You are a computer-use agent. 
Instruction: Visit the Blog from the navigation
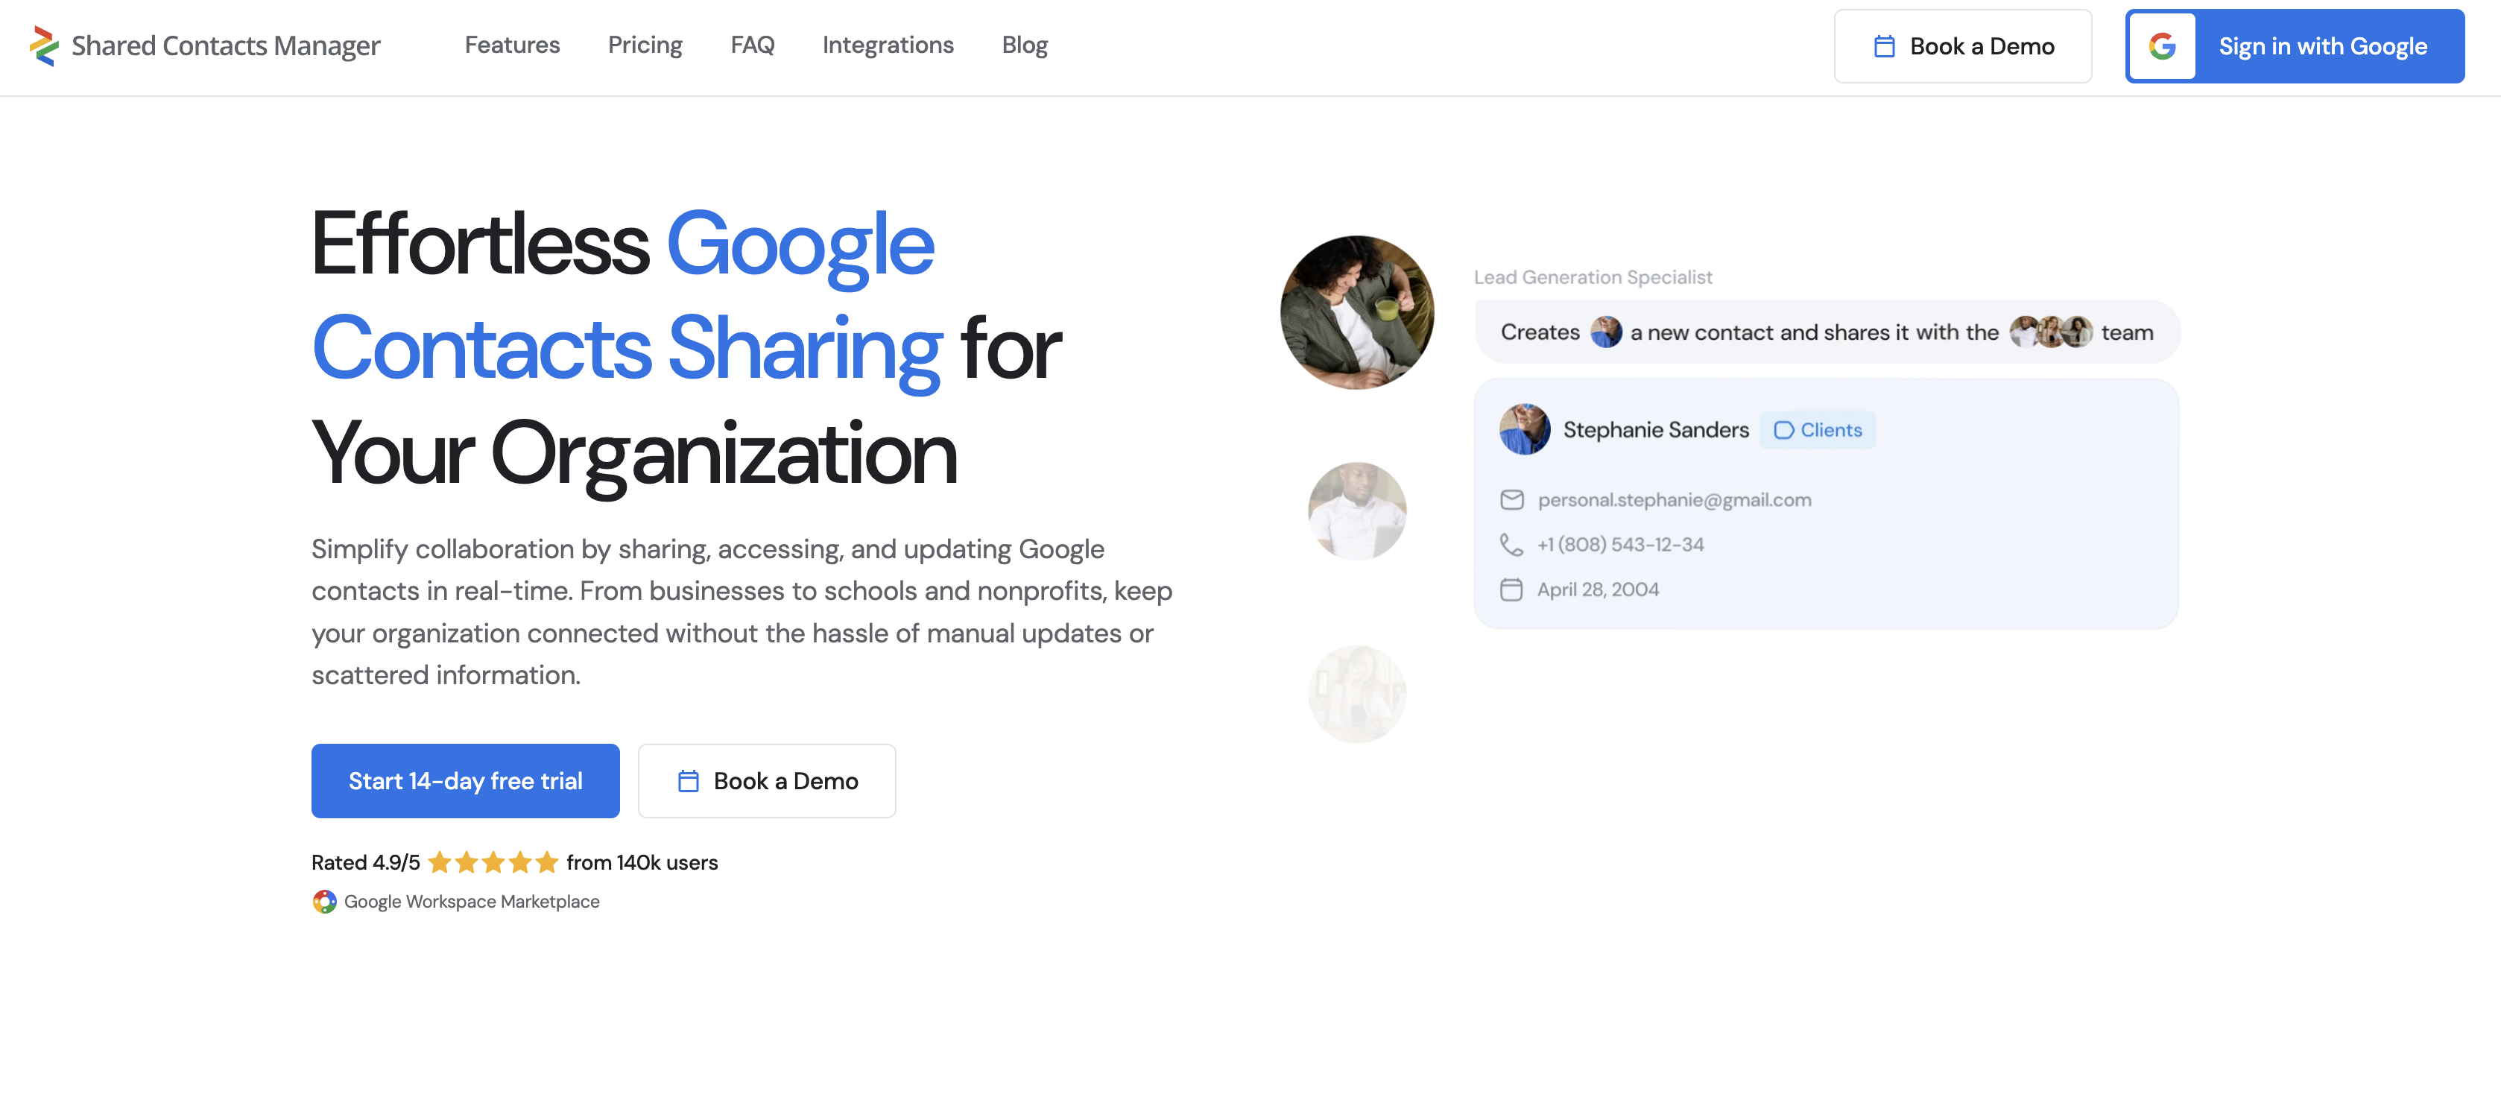click(x=1024, y=45)
